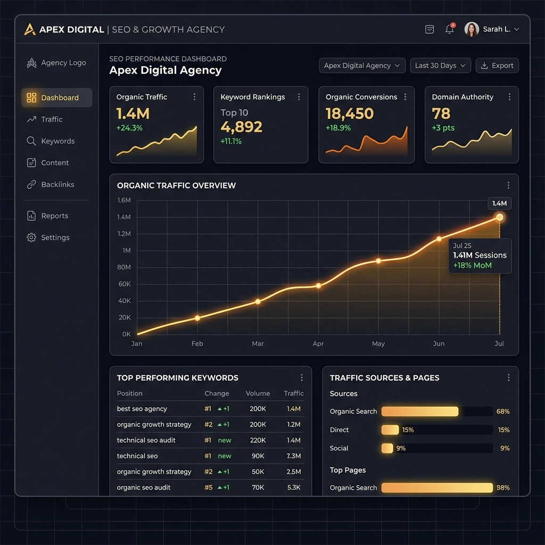Screen dimensions: 545x545
Task: Open Keyword Rankings card options menu
Action: (x=299, y=97)
